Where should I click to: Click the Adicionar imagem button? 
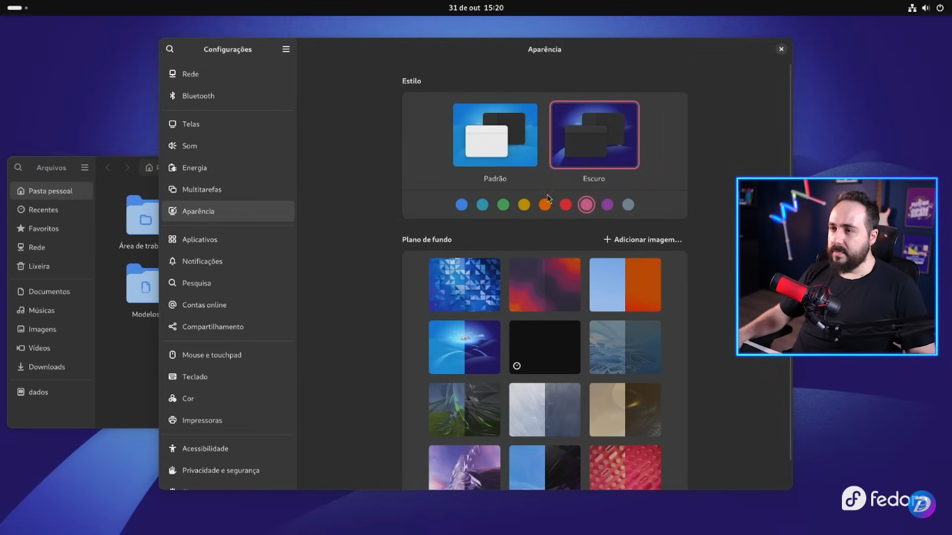pyautogui.click(x=642, y=239)
